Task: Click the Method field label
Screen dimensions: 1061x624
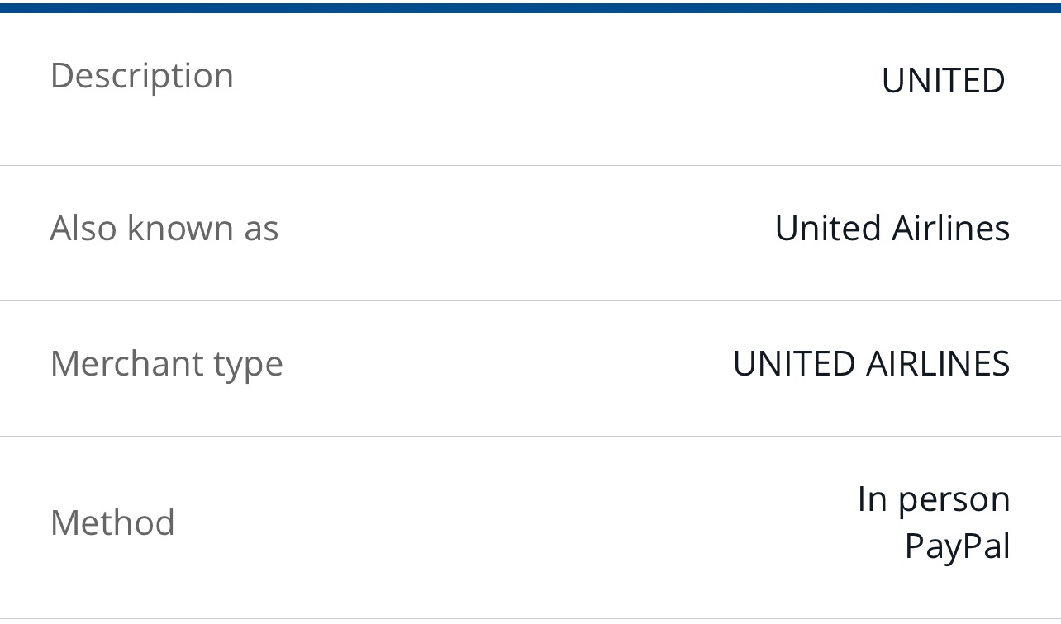Action: 112,522
